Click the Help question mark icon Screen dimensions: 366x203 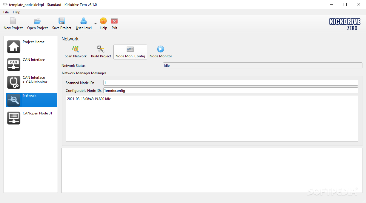click(x=103, y=21)
